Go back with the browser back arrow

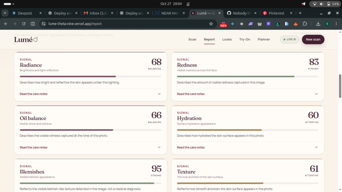tap(6, 24)
